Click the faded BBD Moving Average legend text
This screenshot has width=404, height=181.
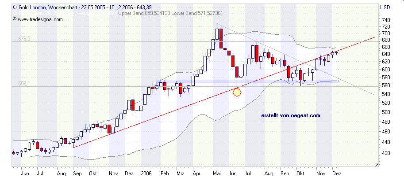coord(65,13)
